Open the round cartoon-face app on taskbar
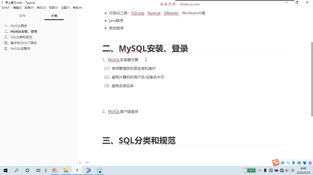 click(100, 171)
